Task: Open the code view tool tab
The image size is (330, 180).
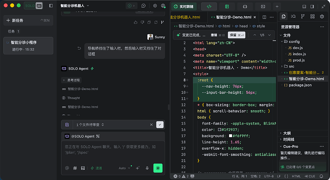Action: point(209,7)
